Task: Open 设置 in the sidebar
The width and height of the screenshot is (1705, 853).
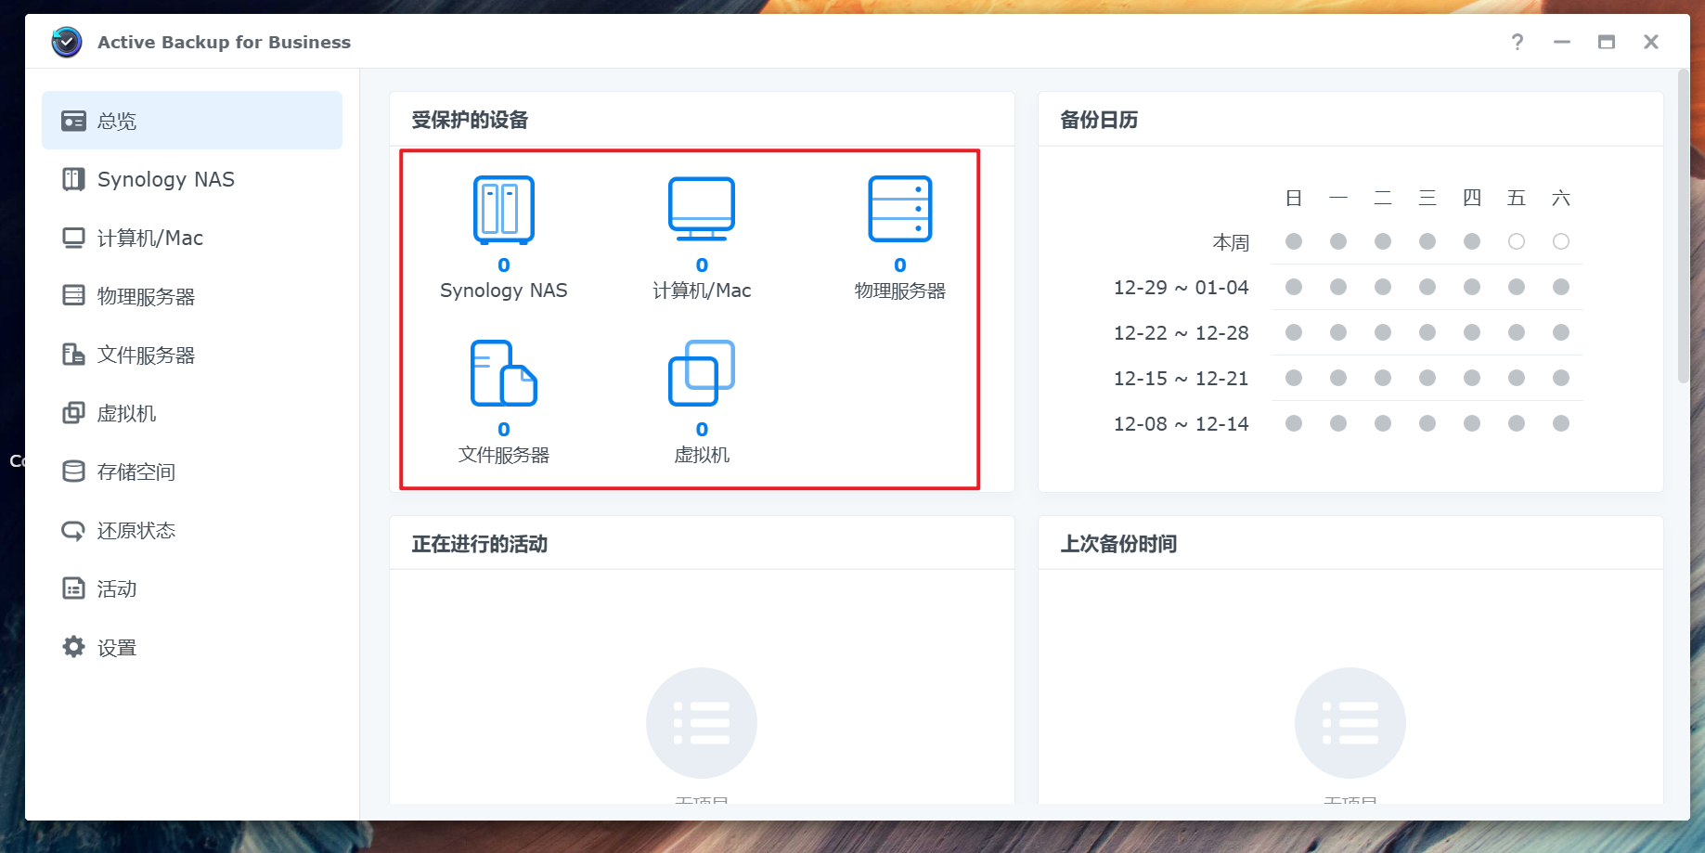Action: 192,647
